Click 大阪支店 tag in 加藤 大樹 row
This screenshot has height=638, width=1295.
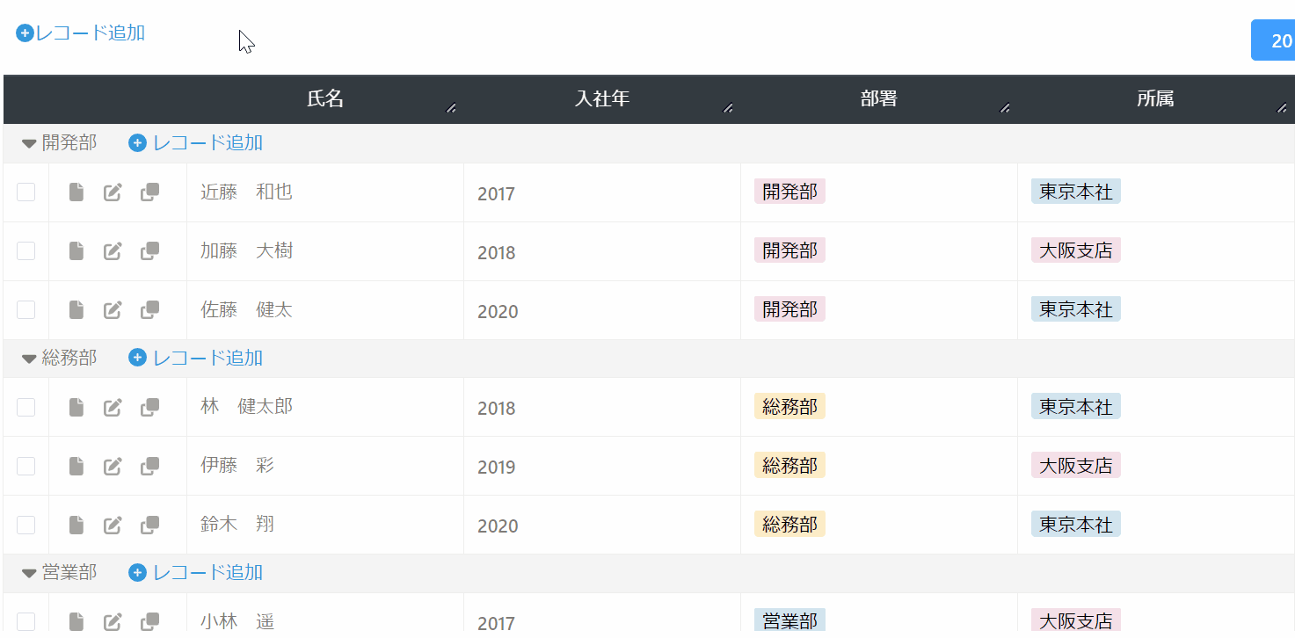tap(1076, 250)
